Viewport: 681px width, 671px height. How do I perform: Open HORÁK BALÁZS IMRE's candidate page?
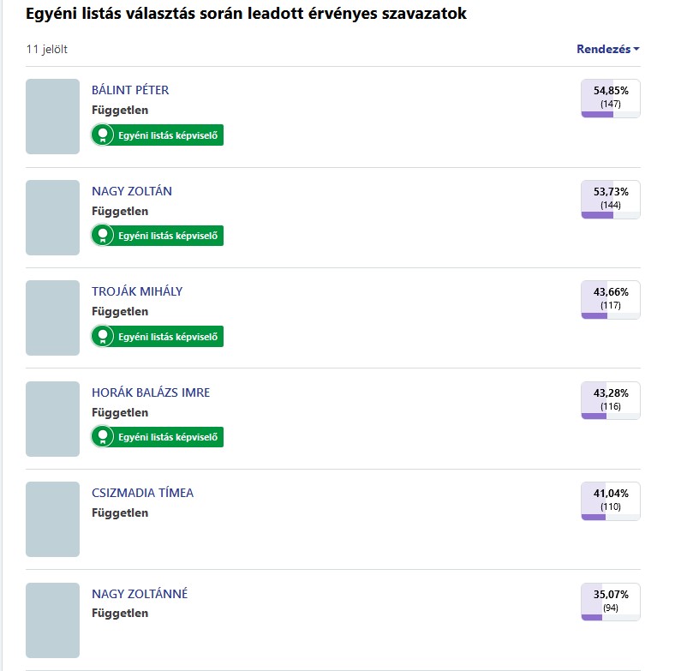point(151,392)
